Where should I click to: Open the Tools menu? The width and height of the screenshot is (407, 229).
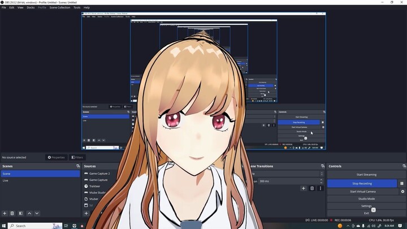tap(77, 7)
